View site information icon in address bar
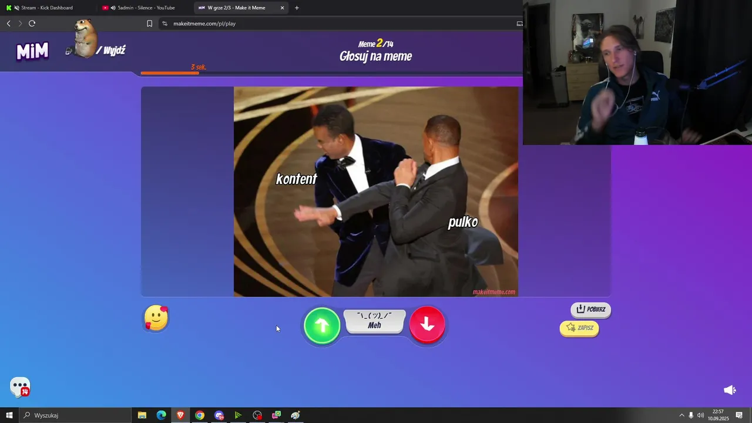752x423 pixels. [x=164, y=23]
